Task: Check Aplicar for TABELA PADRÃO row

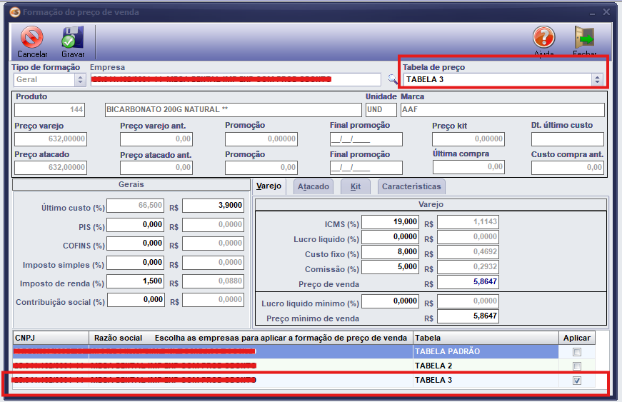Action: pos(577,352)
